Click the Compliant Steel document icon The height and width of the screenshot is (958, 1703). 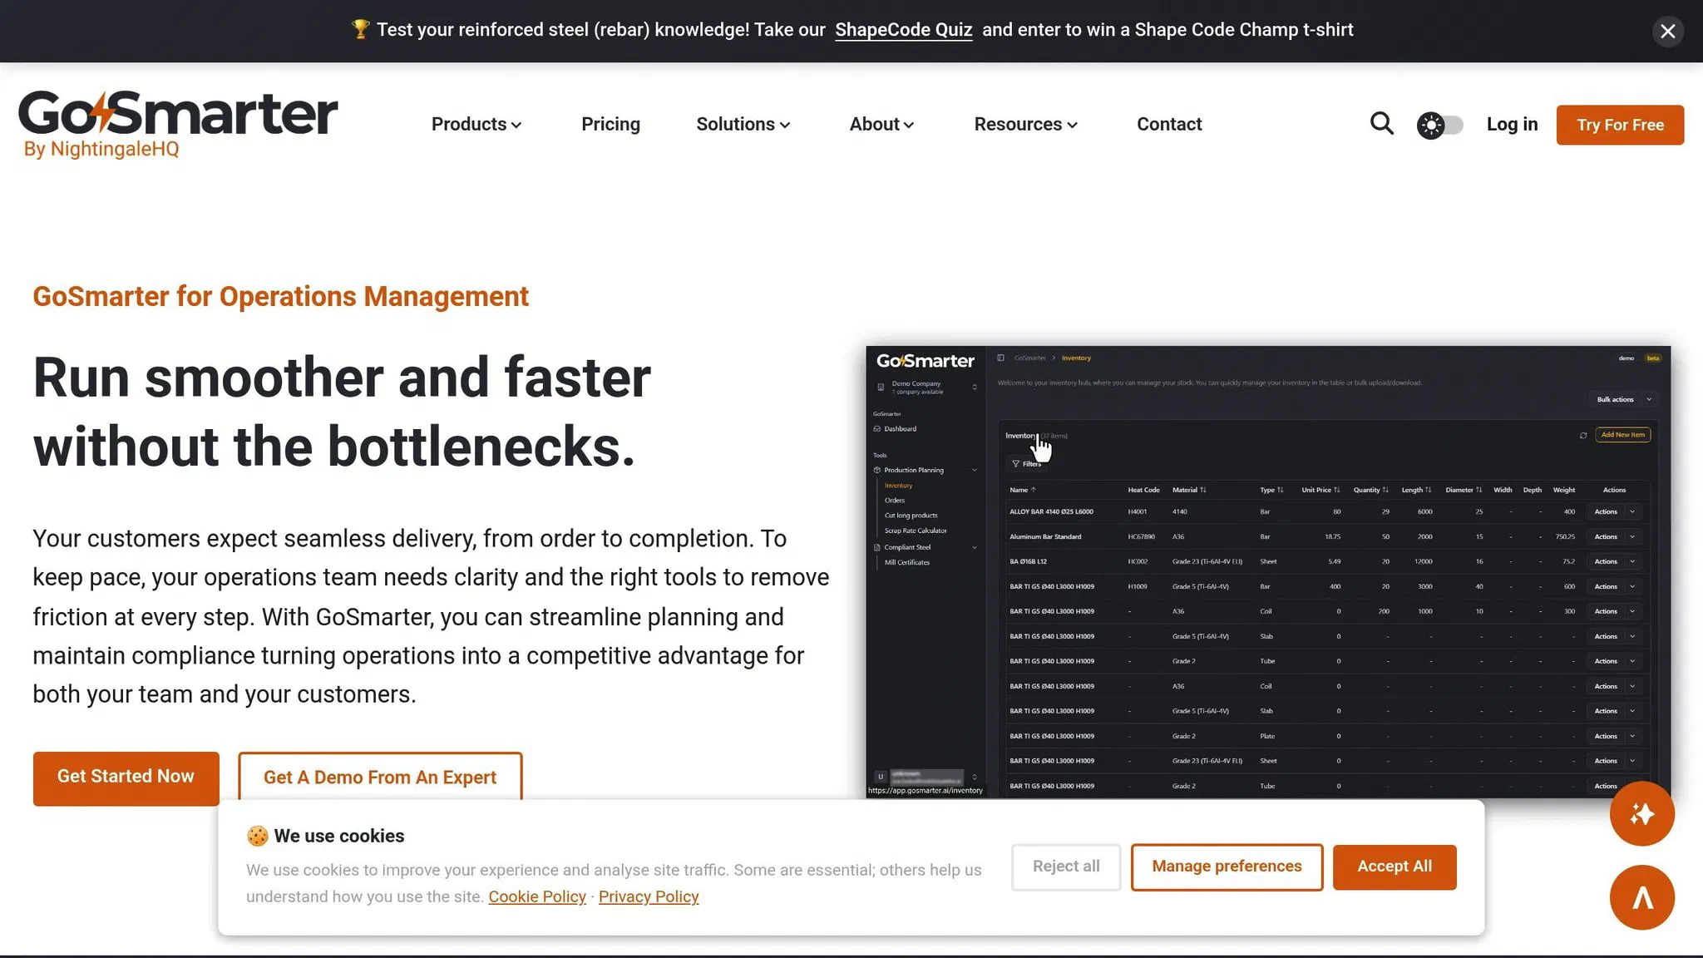[x=876, y=547]
